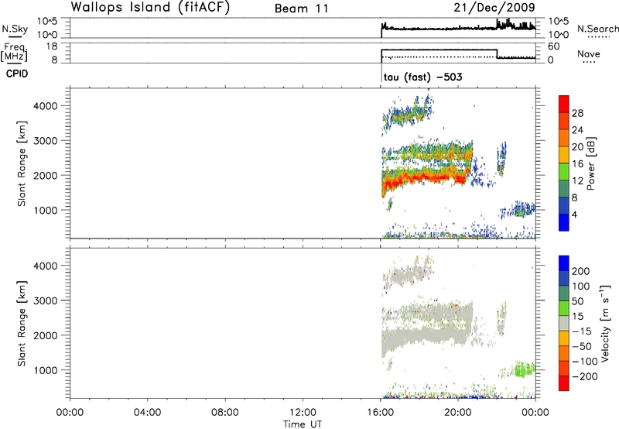The image size is (619, 429).
Task: Click the date '21/Dec/2009'
Action: tap(494, 7)
